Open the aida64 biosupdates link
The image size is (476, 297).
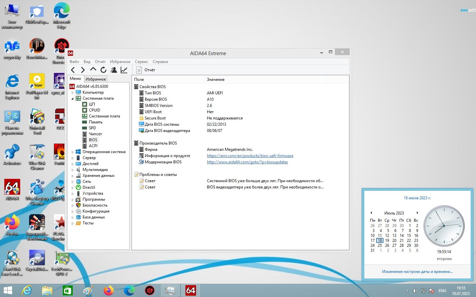247,162
